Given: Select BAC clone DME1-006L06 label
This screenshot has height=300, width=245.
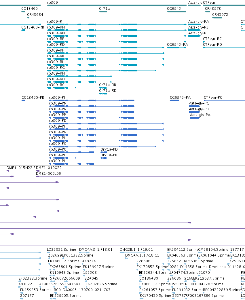Looking at the screenshot, I should tap(48, 173).
